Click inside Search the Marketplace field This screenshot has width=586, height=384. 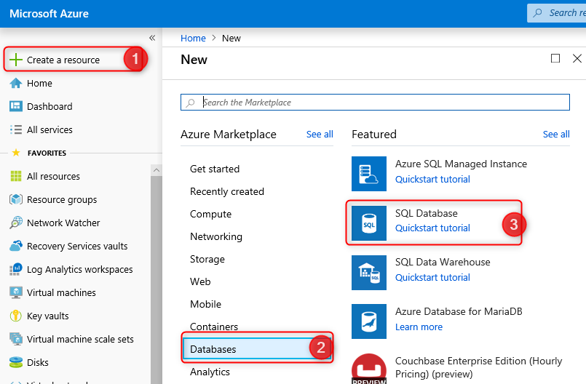pyautogui.click(x=375, y=103)
